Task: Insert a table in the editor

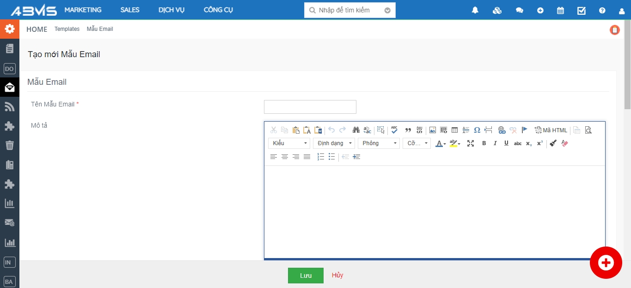Action: click(x=454, y=130)
